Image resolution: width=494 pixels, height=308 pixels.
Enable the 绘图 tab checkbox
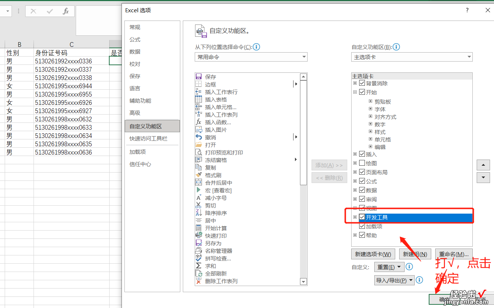pos(362,163)
